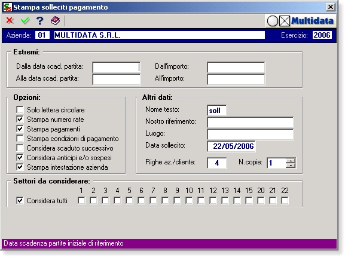Image resolution: width=345 pixels, height=257 pixels.
Task: Click the Nome testo field containing soll
Action: pyautogui.click(x=217, y=111)
